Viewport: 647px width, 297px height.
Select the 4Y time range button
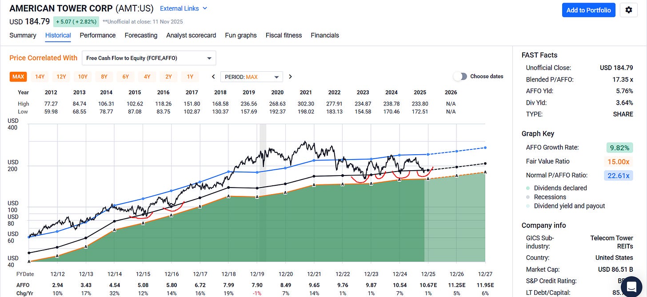[147, 77]
